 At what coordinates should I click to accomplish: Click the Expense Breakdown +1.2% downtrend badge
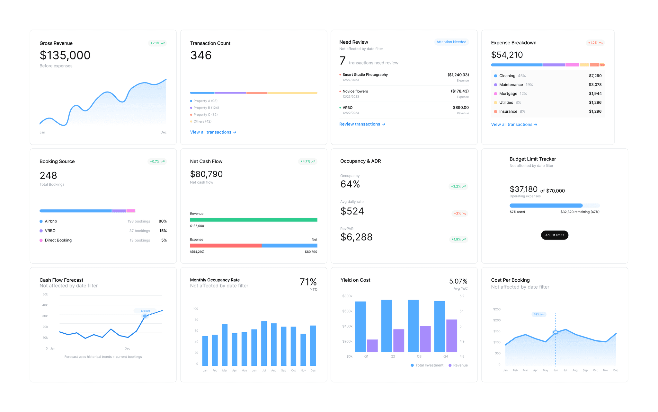click(x=595, y=43)
